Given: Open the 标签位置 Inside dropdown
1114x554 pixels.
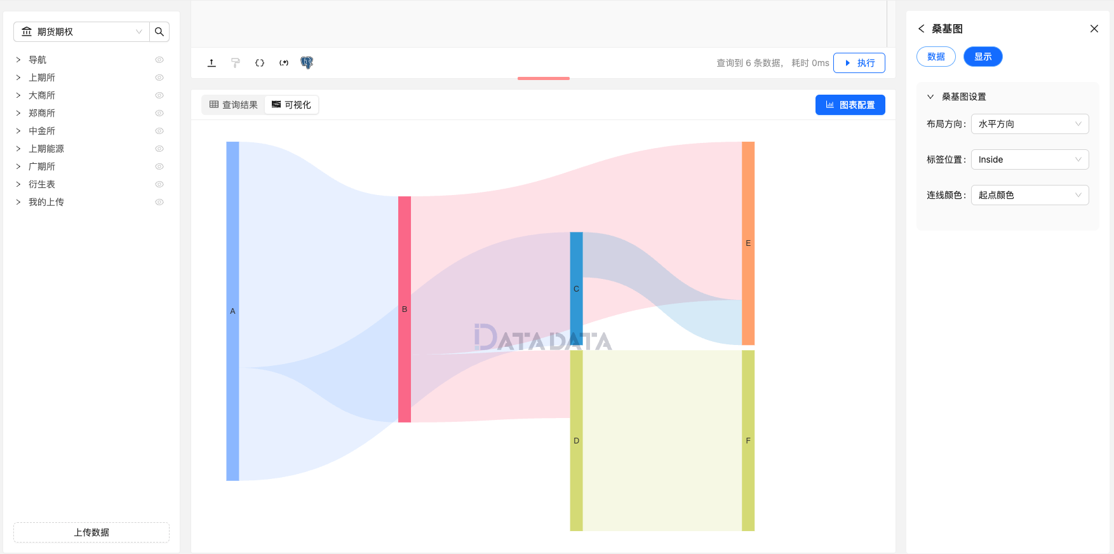Looking at the screenshot, I should (1030, 159).
